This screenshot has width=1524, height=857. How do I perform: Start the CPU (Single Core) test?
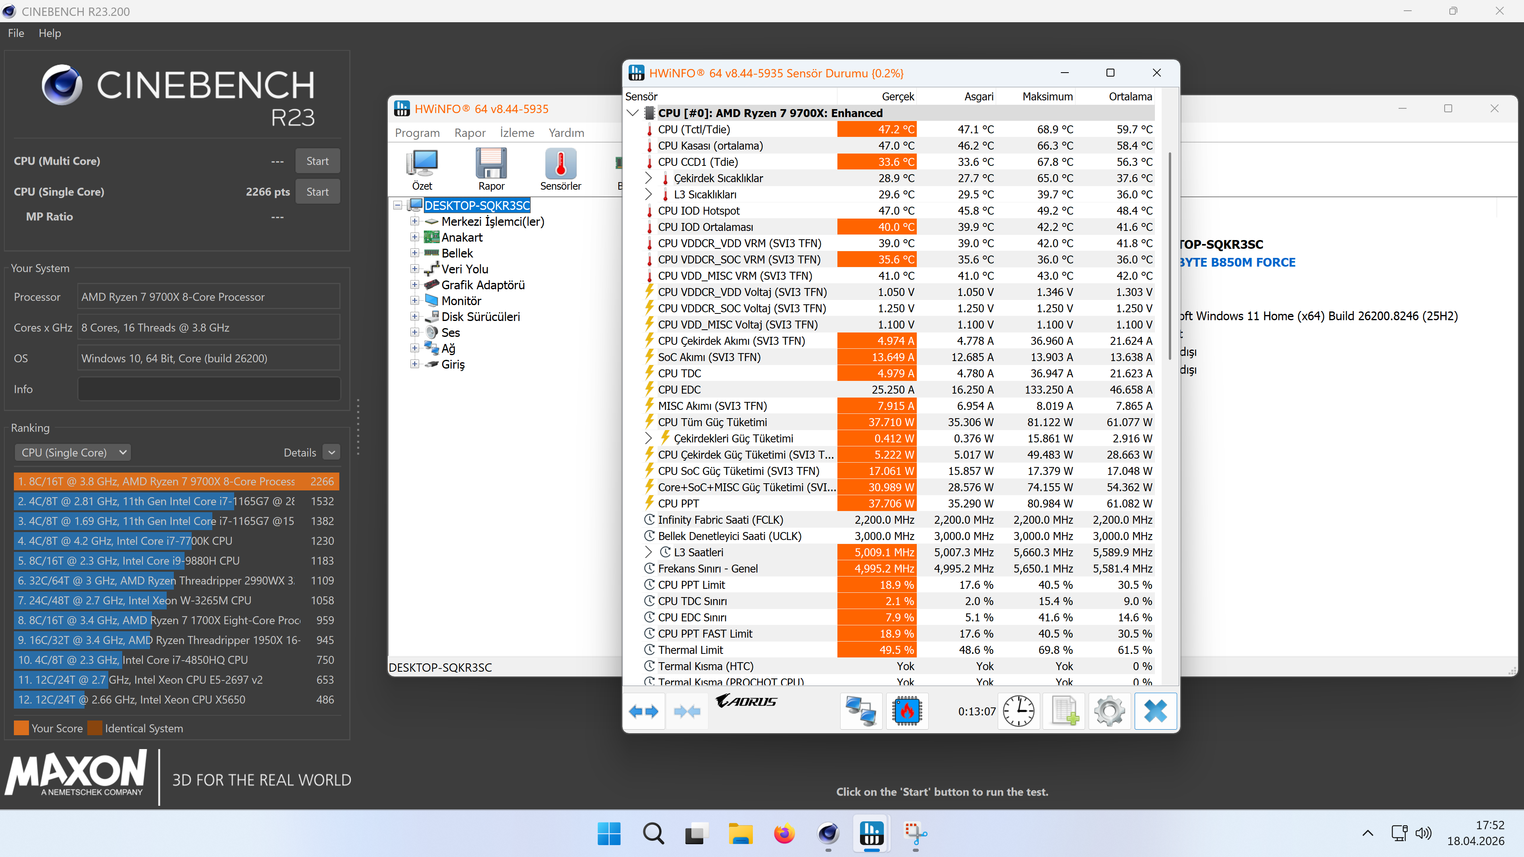pyautogui.click(x=317, y=192)
